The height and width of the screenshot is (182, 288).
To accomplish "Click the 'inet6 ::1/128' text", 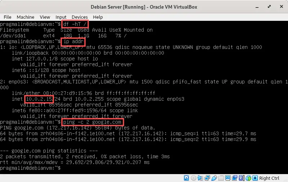I will (31, 70).
